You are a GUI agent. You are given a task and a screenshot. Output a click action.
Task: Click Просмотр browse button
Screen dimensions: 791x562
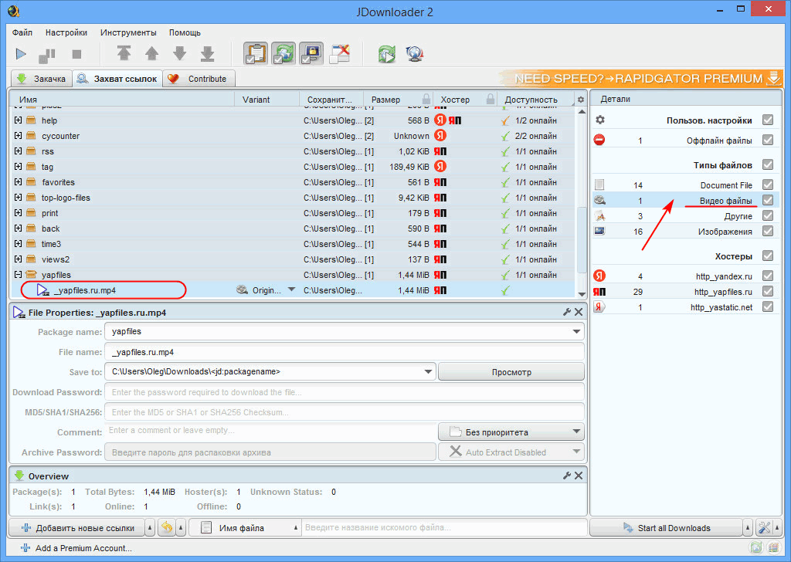tap(511, 372)
